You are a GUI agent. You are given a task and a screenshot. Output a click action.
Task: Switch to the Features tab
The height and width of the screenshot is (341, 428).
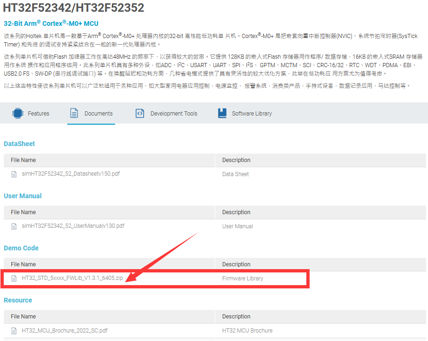pyautogui.click(x=39, y=114)
